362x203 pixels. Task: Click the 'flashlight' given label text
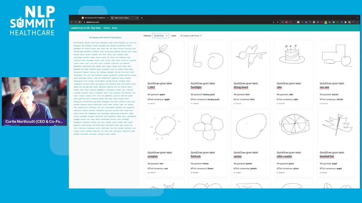coord(196,87)
